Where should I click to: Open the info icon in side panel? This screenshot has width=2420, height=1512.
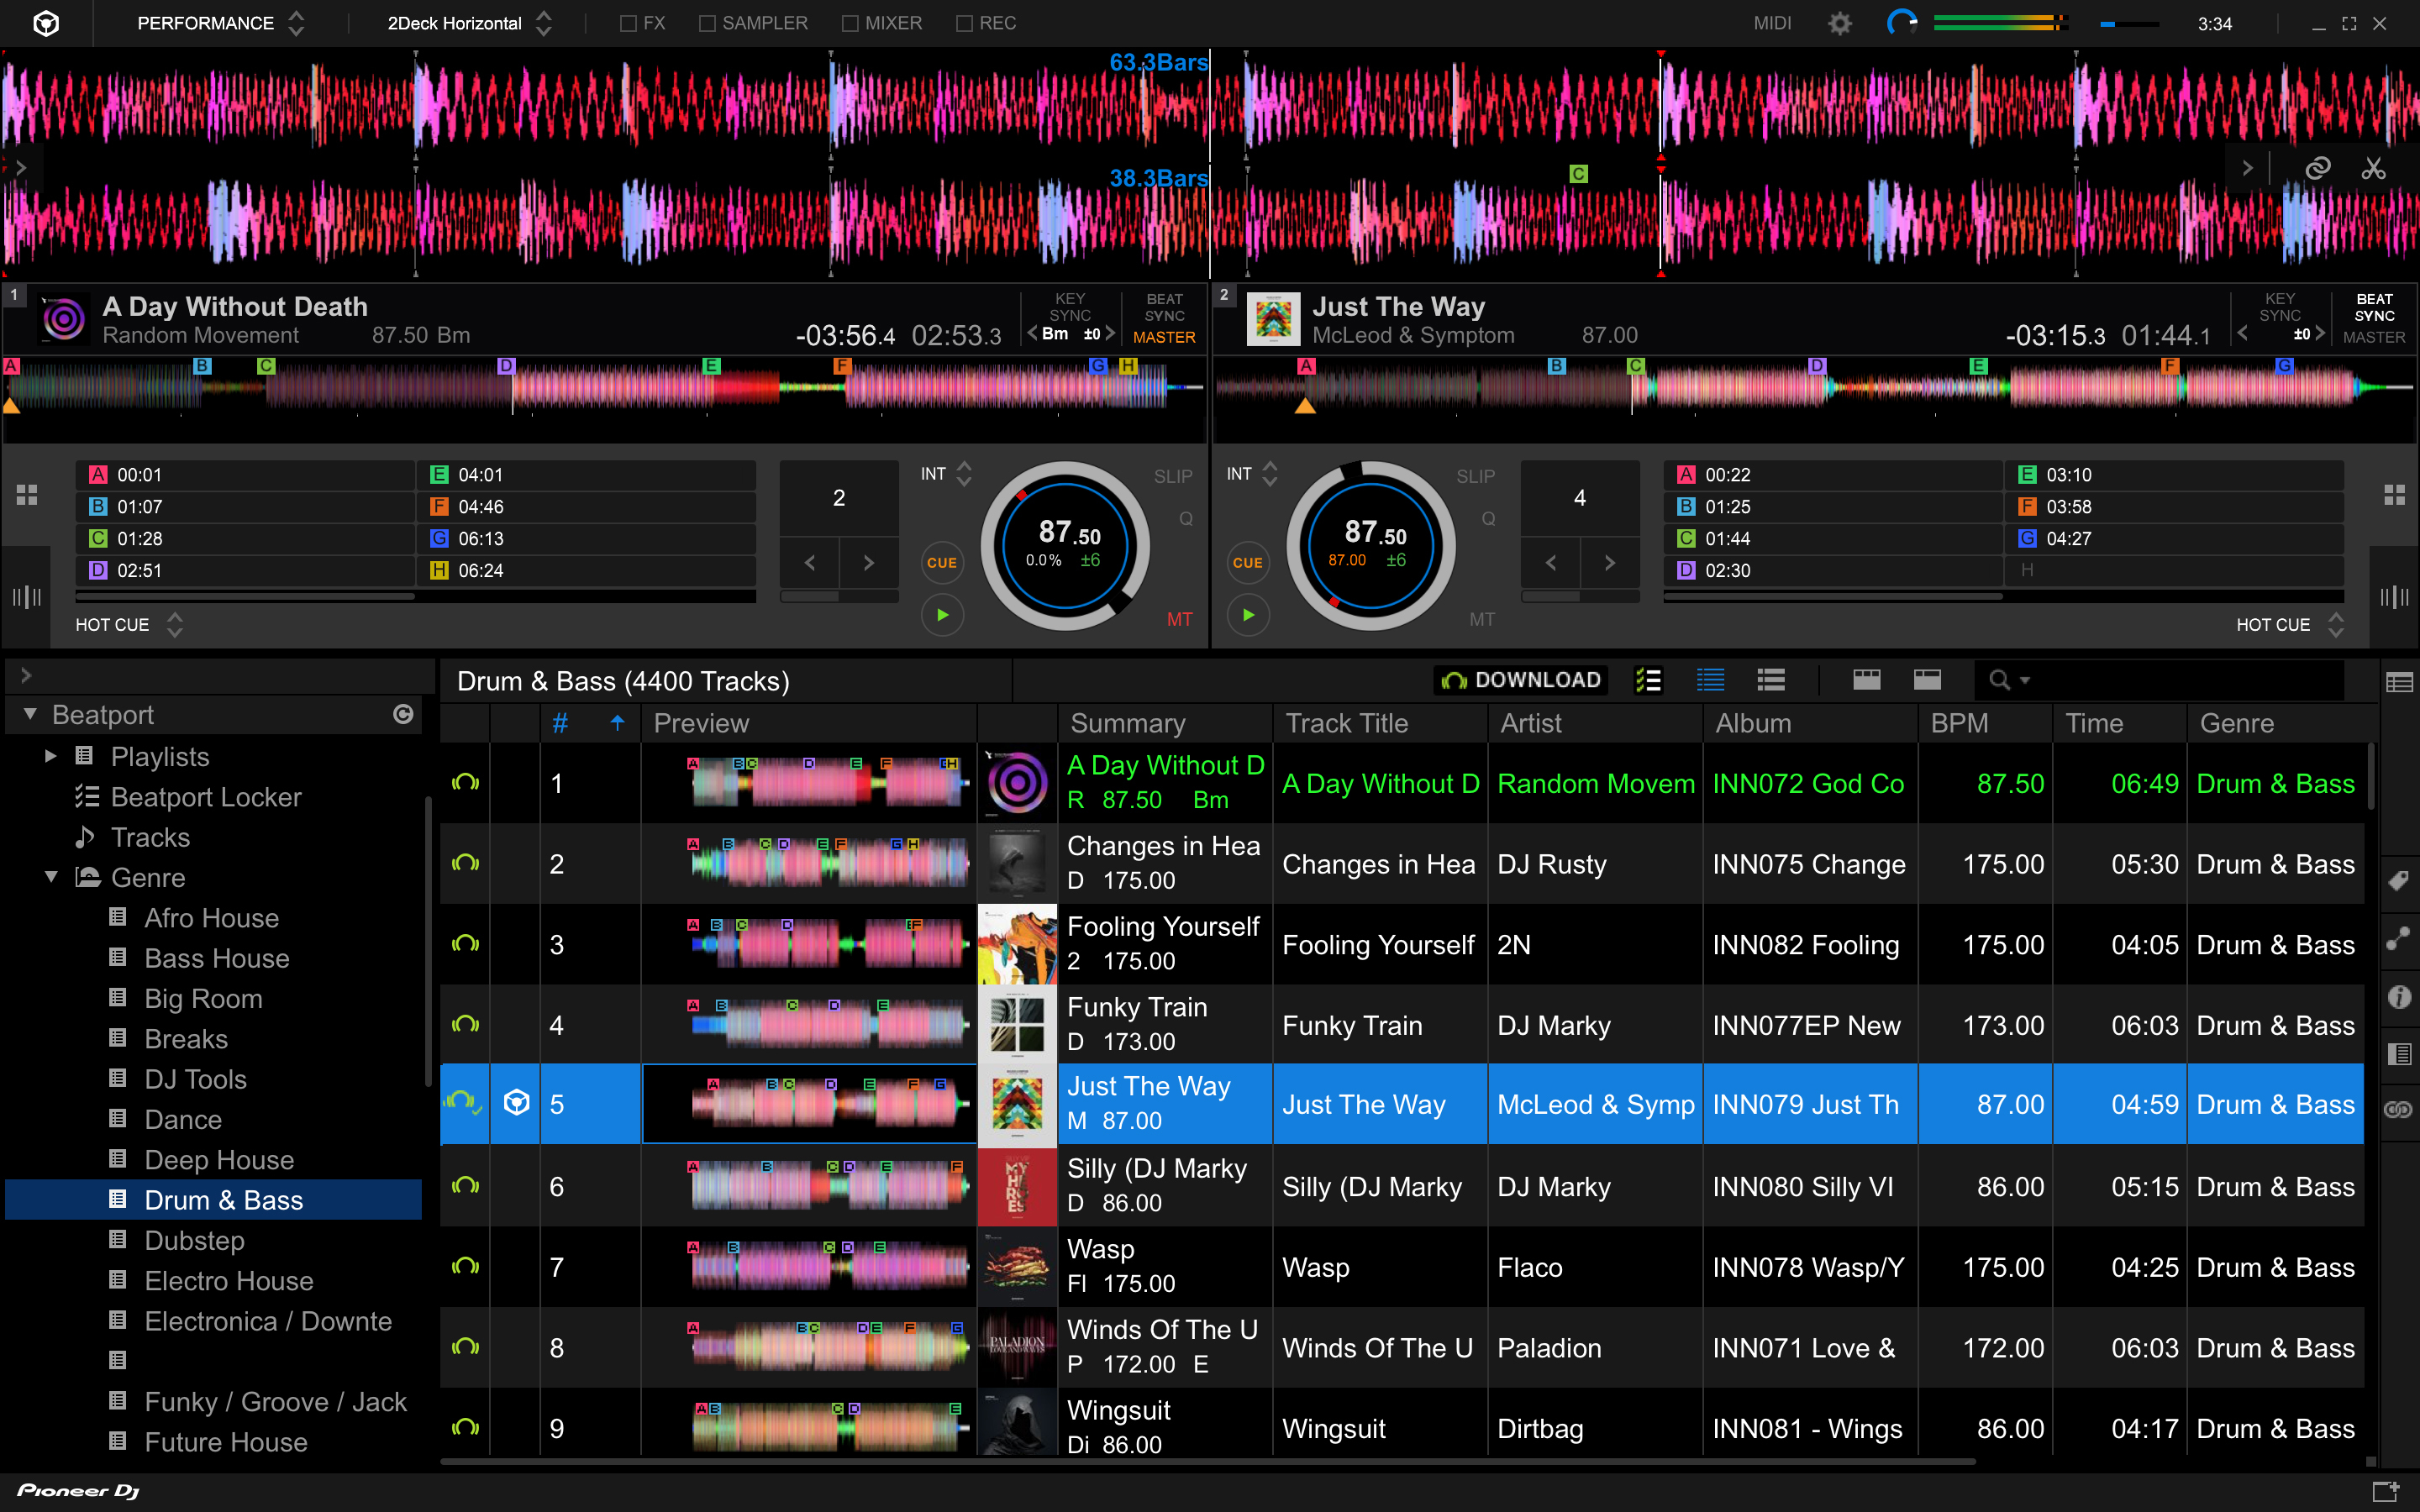2399,996
